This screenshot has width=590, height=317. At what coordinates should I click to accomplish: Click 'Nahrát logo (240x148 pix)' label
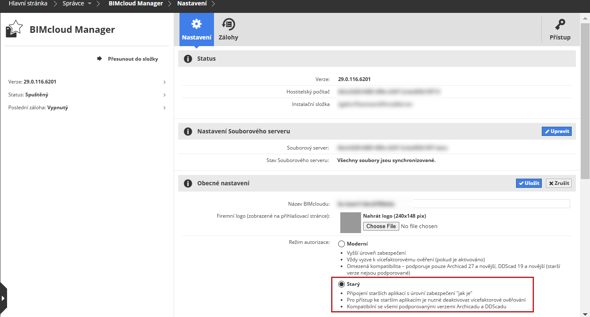tap(394, 216)
